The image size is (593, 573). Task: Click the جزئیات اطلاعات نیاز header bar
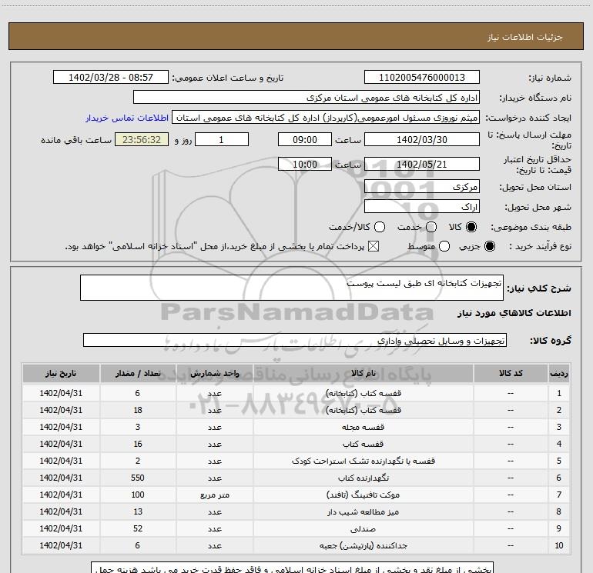(296, 37)
